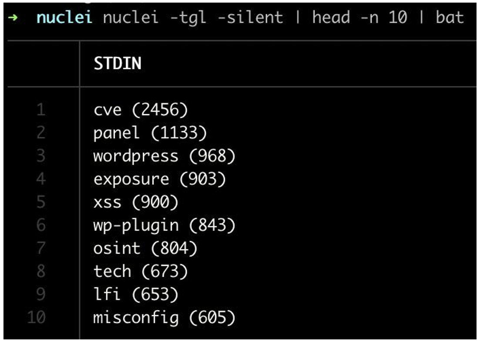Click the wp-plugin (843) entry

coord(164,225)
